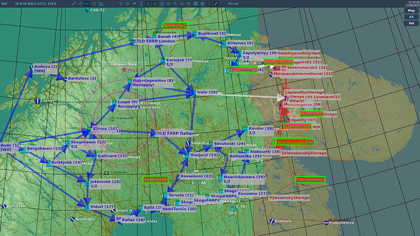Click the Luspa (9) Resupply label
This screenshot has width=420, height=236.
[x=128, y=104]
